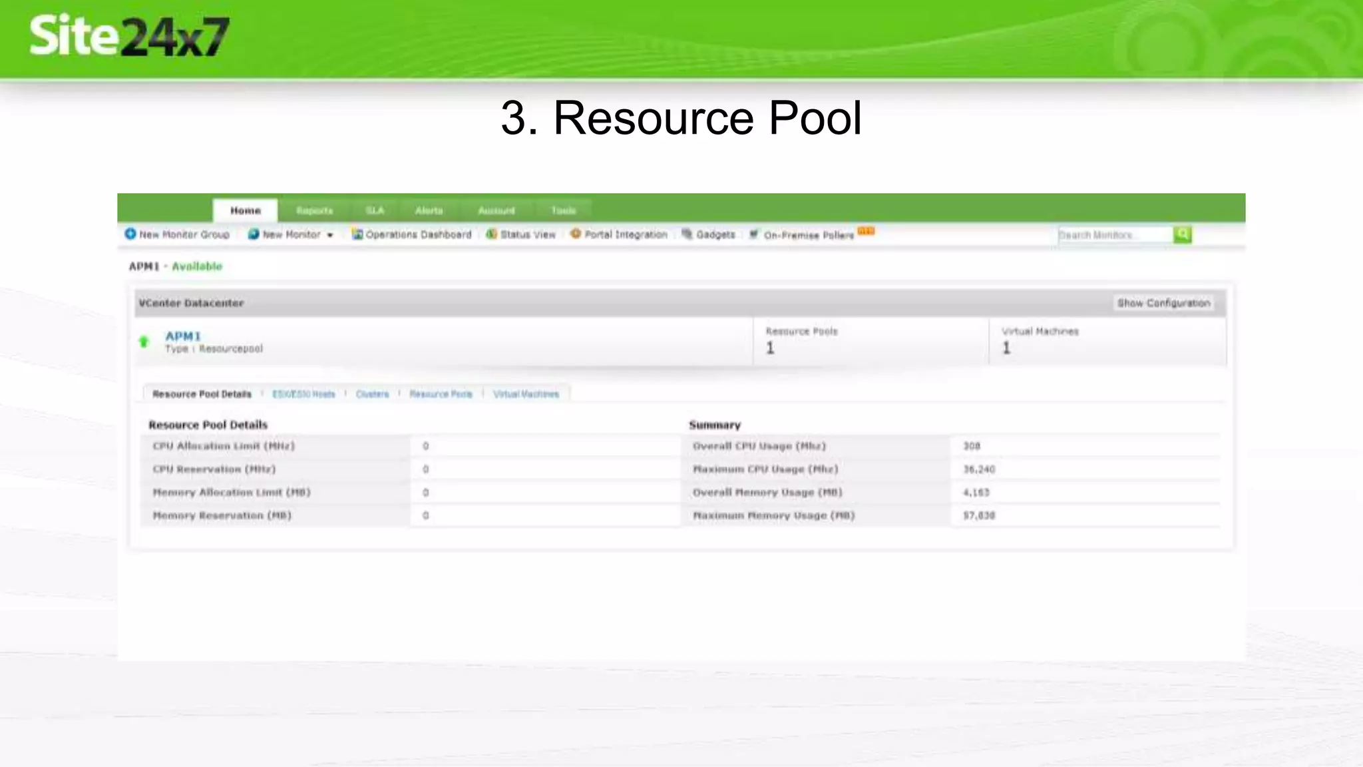Select the Resource Pool Details sub-tab

(x=202, y=394)
